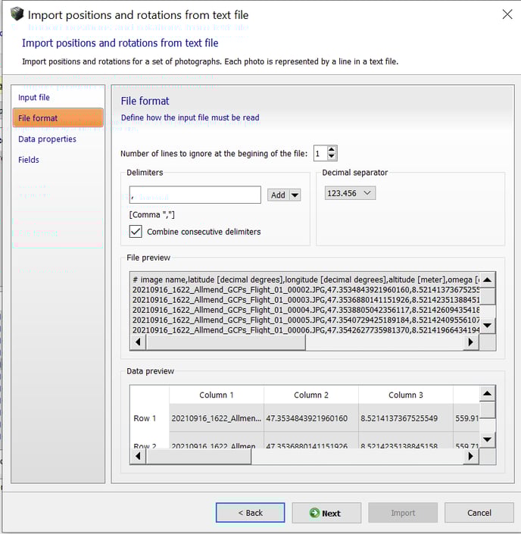521x534 pixels.
Task: Click the Add delimiter button
Action: pyautogui.click(x=278, y=195)
